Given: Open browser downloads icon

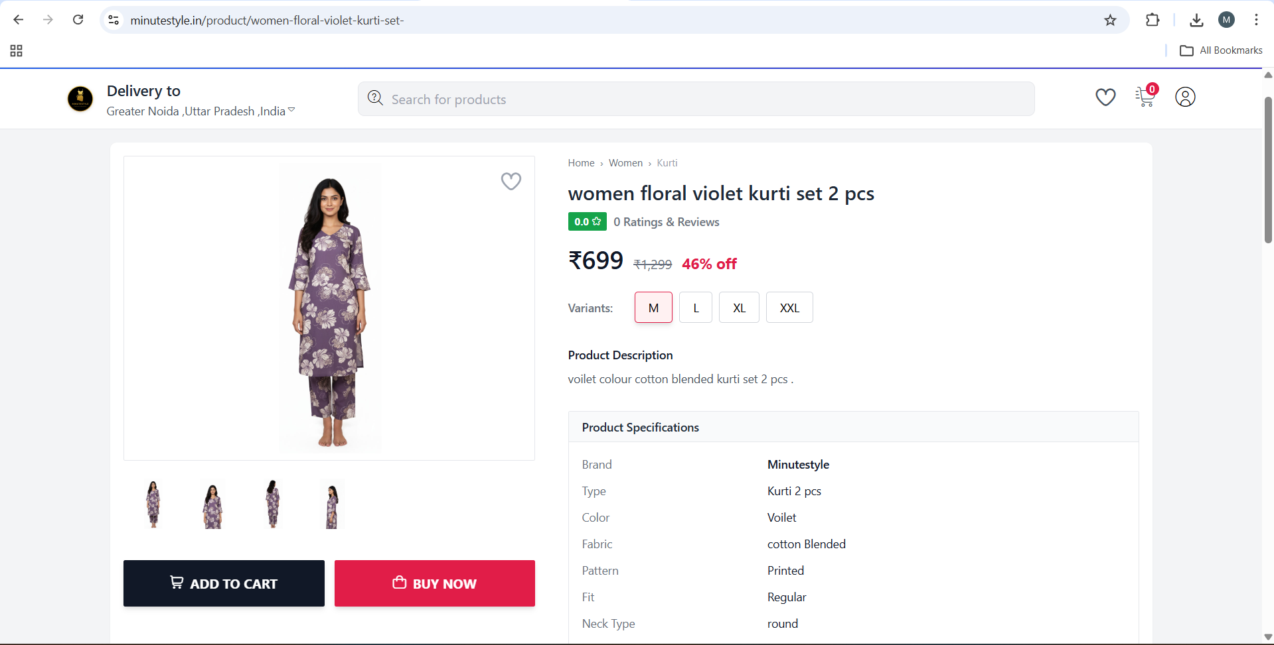Looking at the screenshot, I should tap(1196, 21).
